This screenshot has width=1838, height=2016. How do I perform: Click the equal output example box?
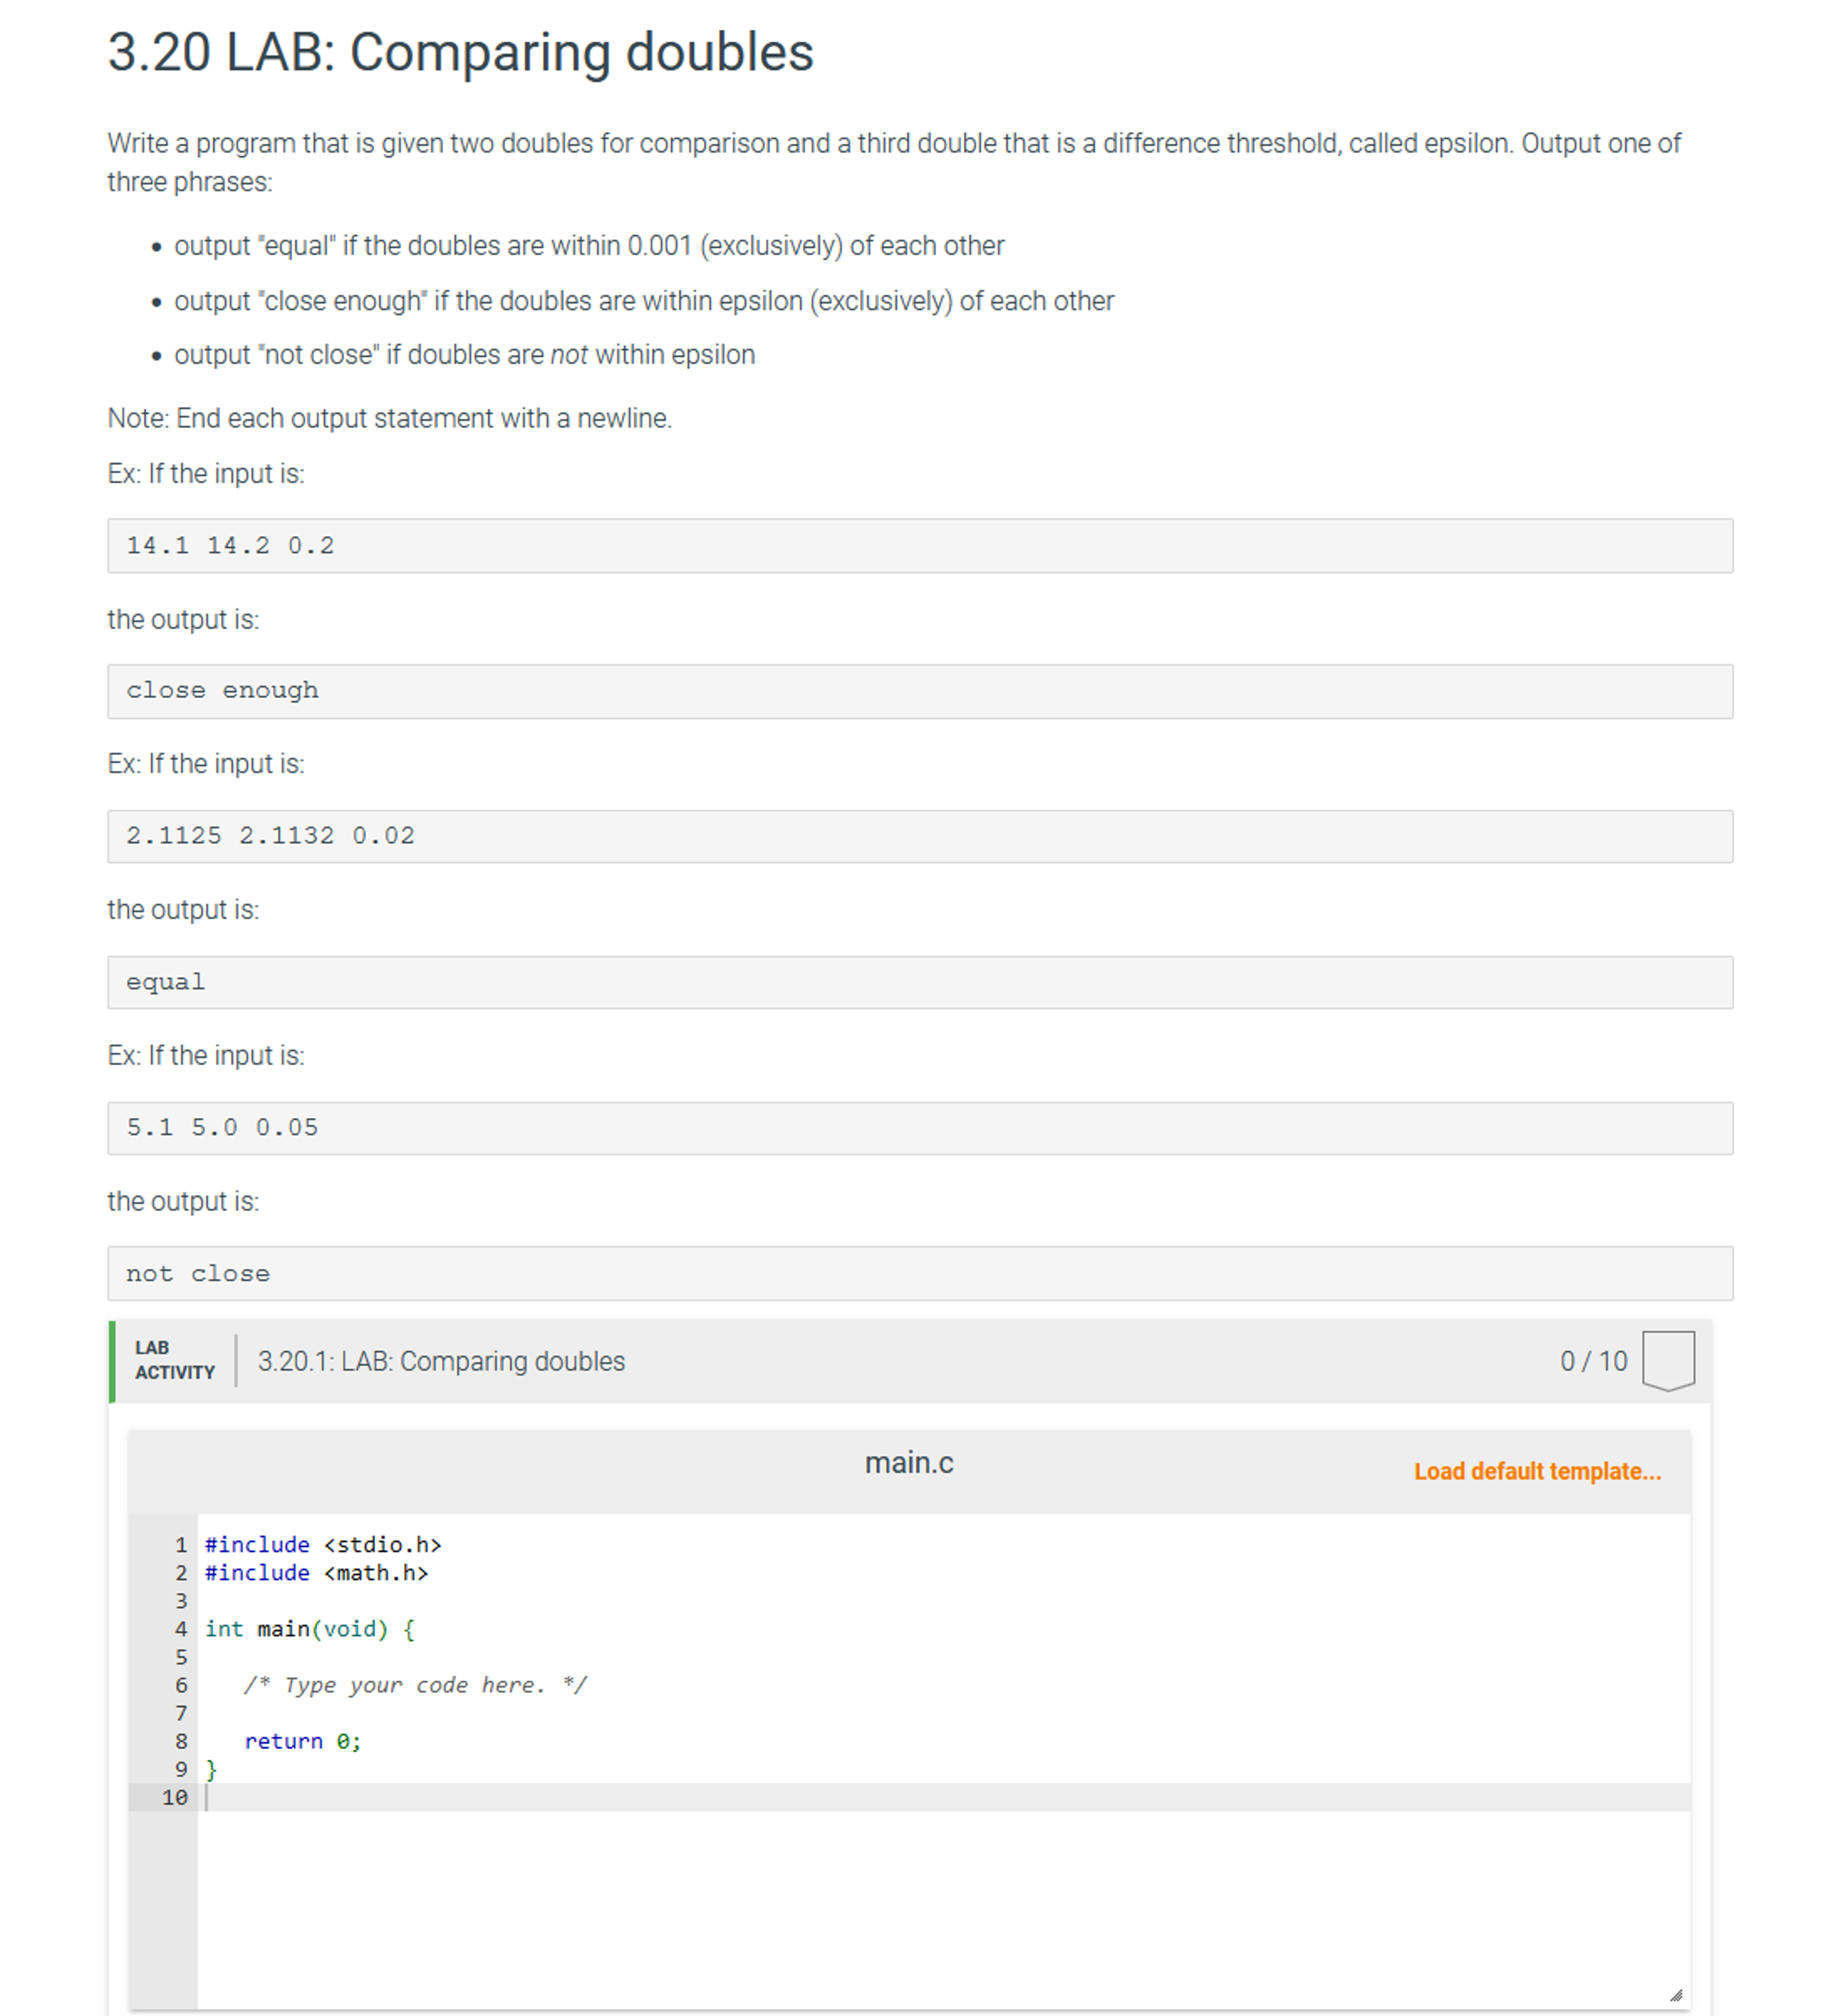(165, 982)
